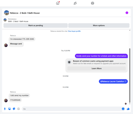133x114 pixels.
Task: Click Rebecca's avatar beside 'Message sent'
Action: pos(6,45)
